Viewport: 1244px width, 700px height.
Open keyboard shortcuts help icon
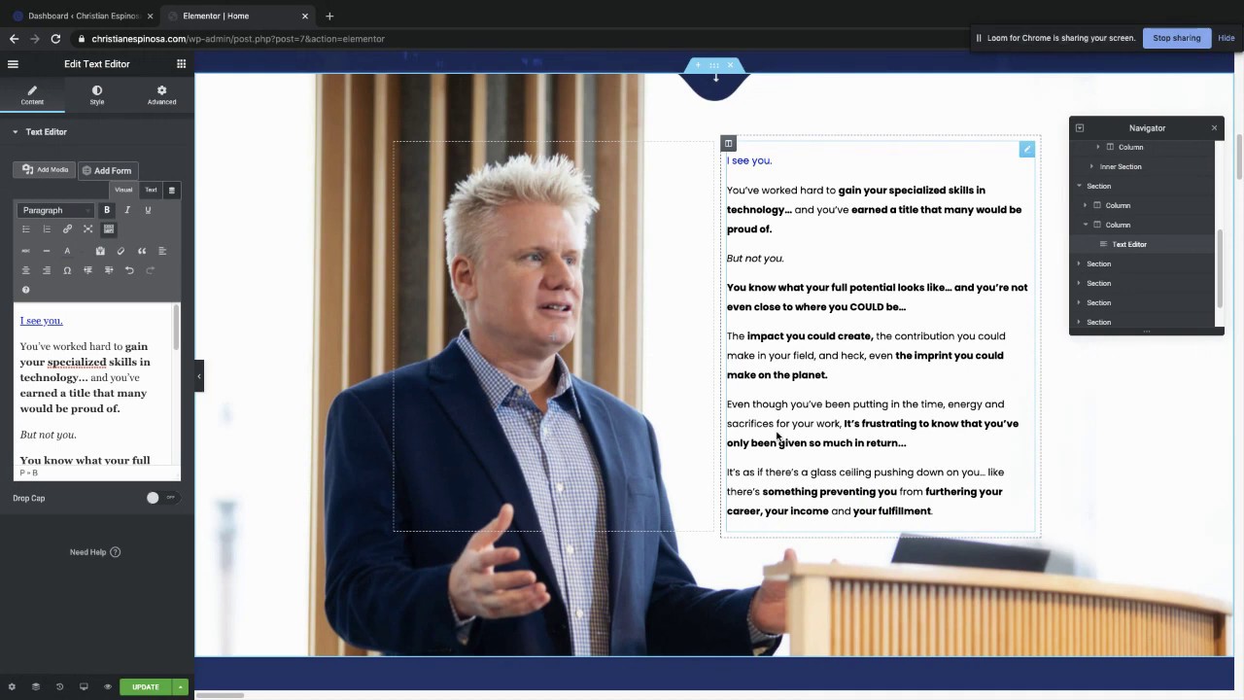[26, 290]
